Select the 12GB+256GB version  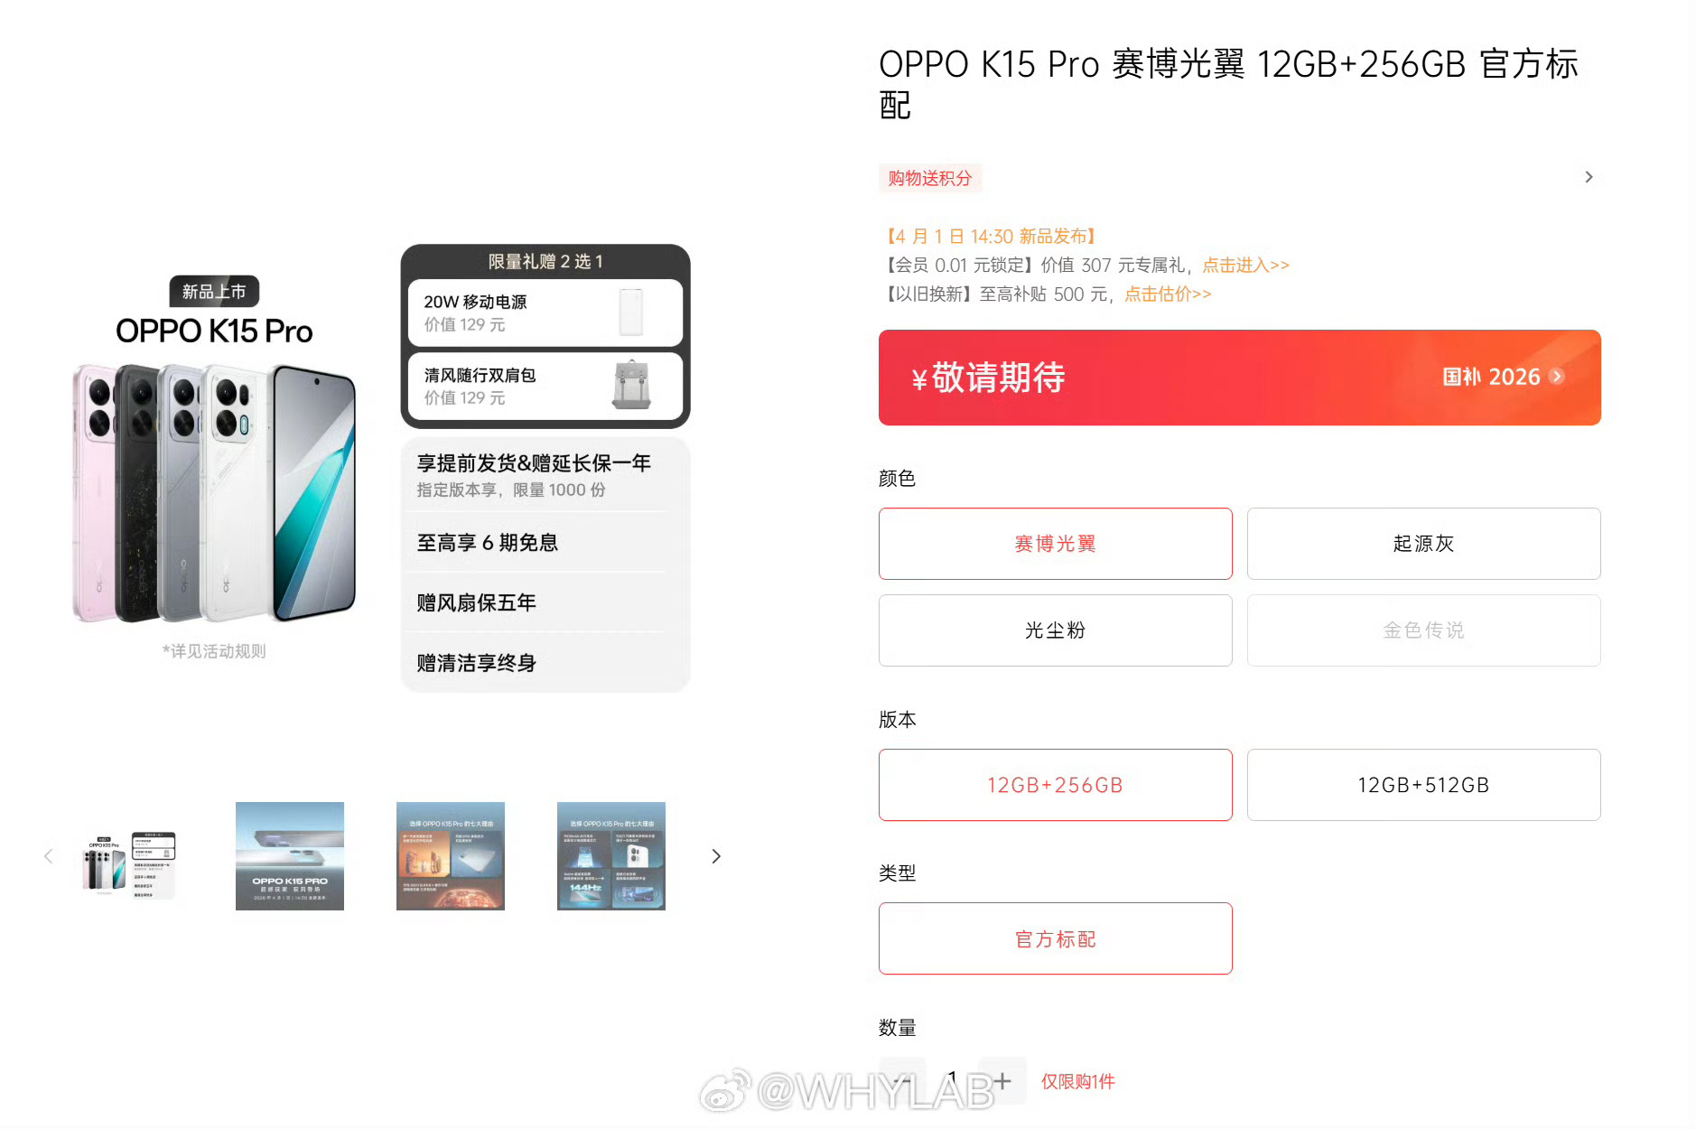1055,785
